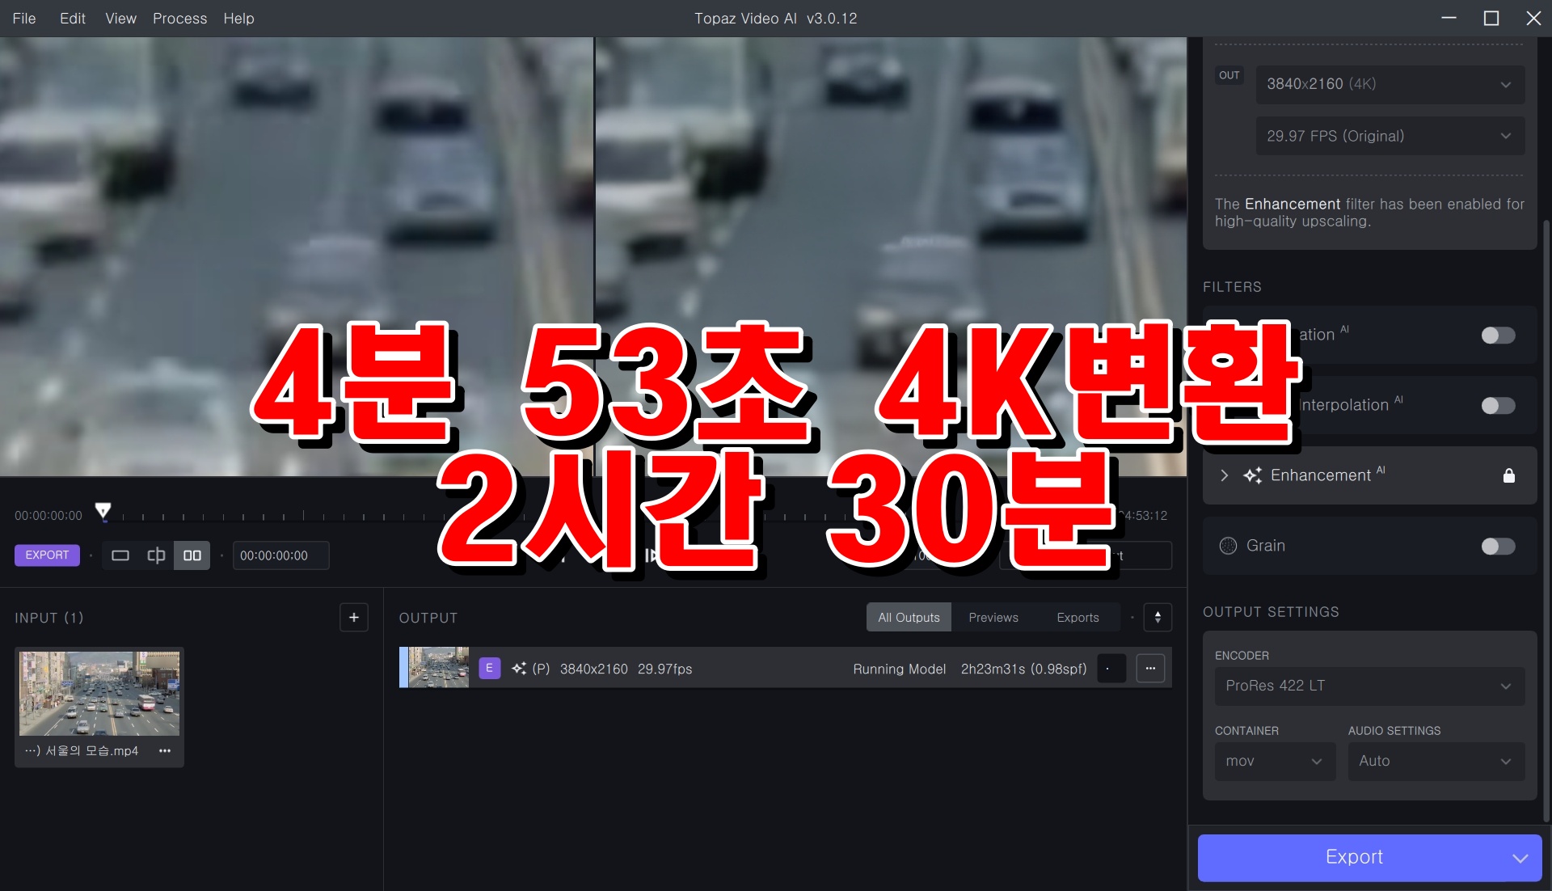Stop the running export with square button

tap(1111, 669)
